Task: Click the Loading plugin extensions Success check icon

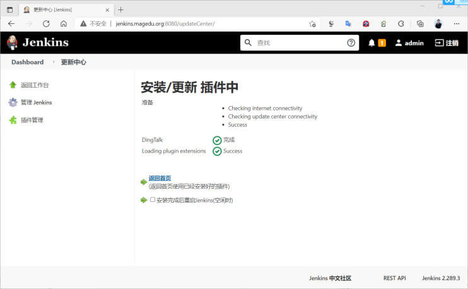Action: (217, 151)
